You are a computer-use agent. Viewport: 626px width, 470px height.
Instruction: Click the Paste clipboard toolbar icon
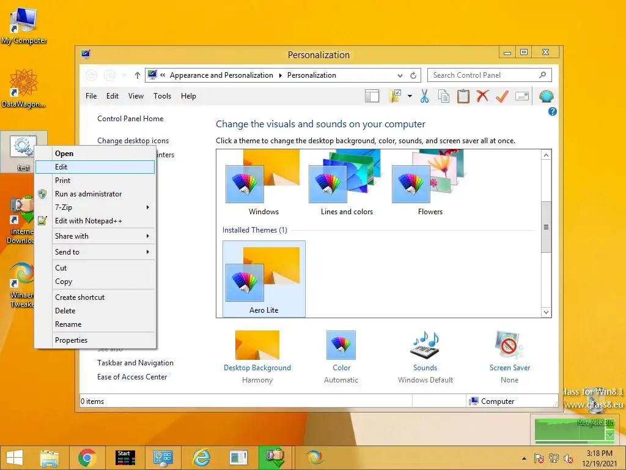click(463, 96)
